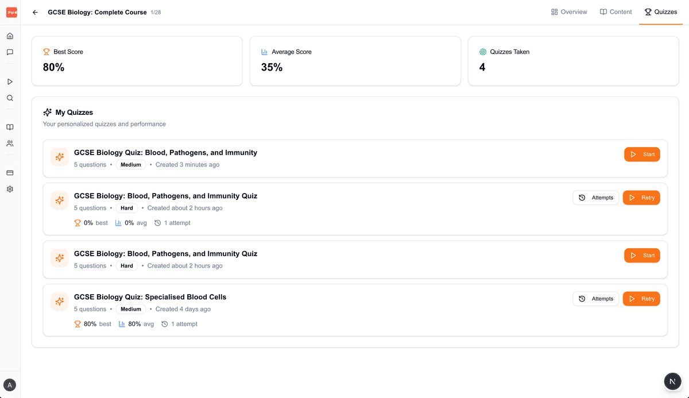This screenshot has height=398, width=689.
Task: Click the Pai logo in the top corner
Action: [x=11, y=12]
